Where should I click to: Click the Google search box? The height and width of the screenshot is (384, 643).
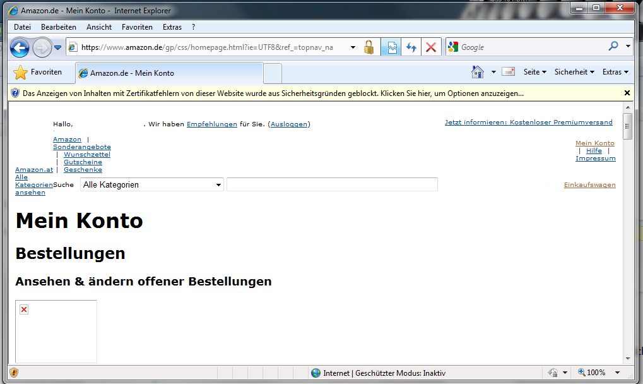[533, 47]
